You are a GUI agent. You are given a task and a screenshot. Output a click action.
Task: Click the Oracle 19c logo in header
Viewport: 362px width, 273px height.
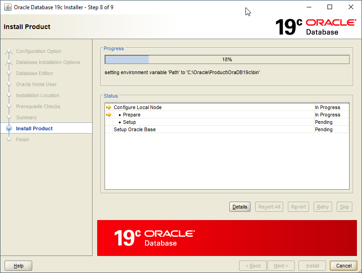tap(315, 27)
